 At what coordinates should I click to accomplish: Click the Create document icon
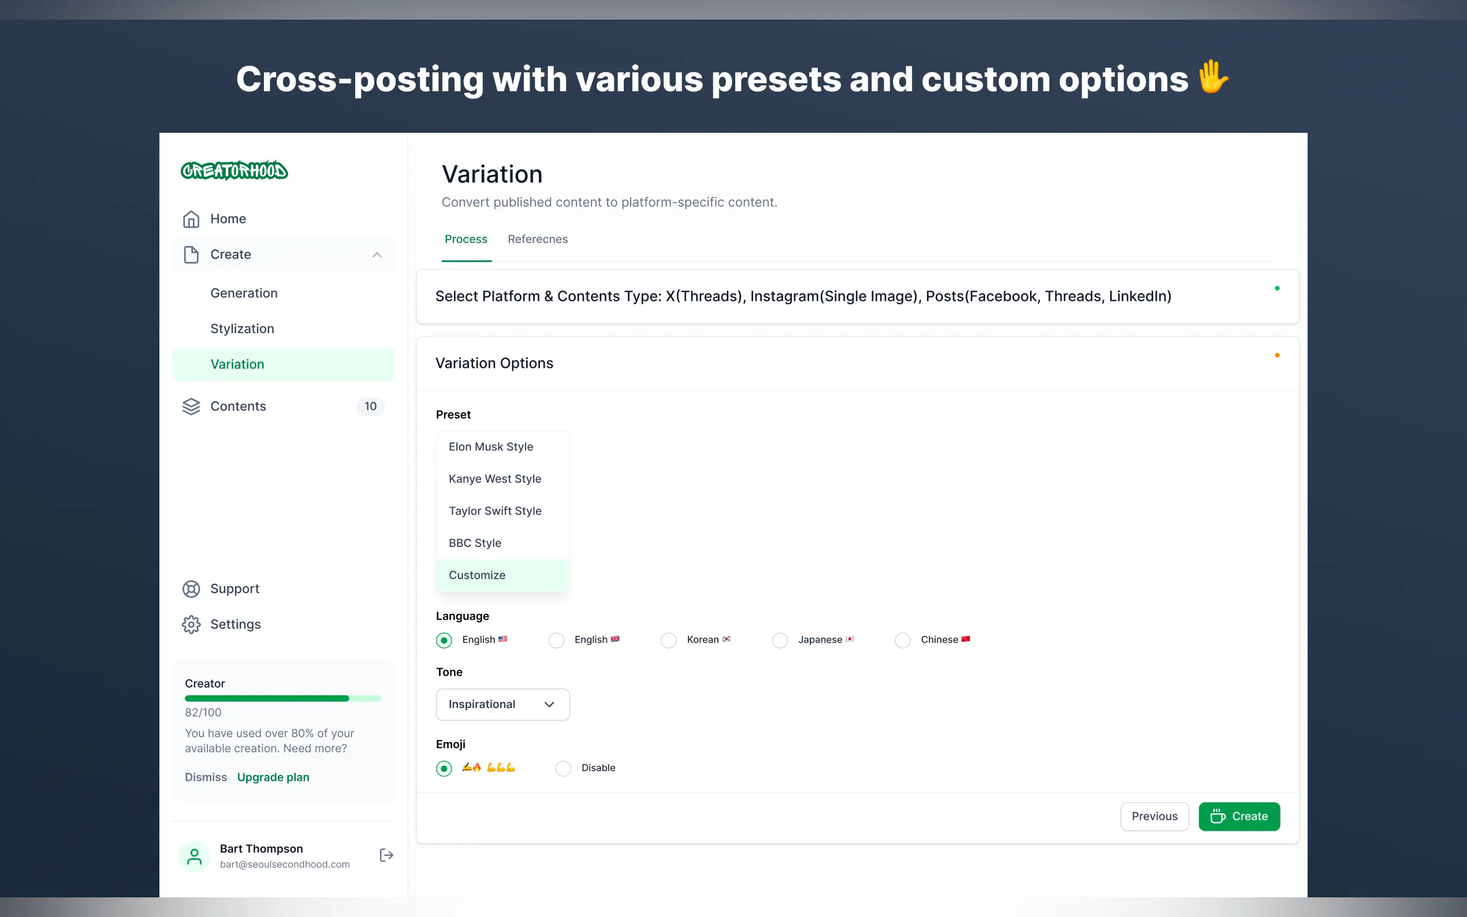click(x=191, y=255)
